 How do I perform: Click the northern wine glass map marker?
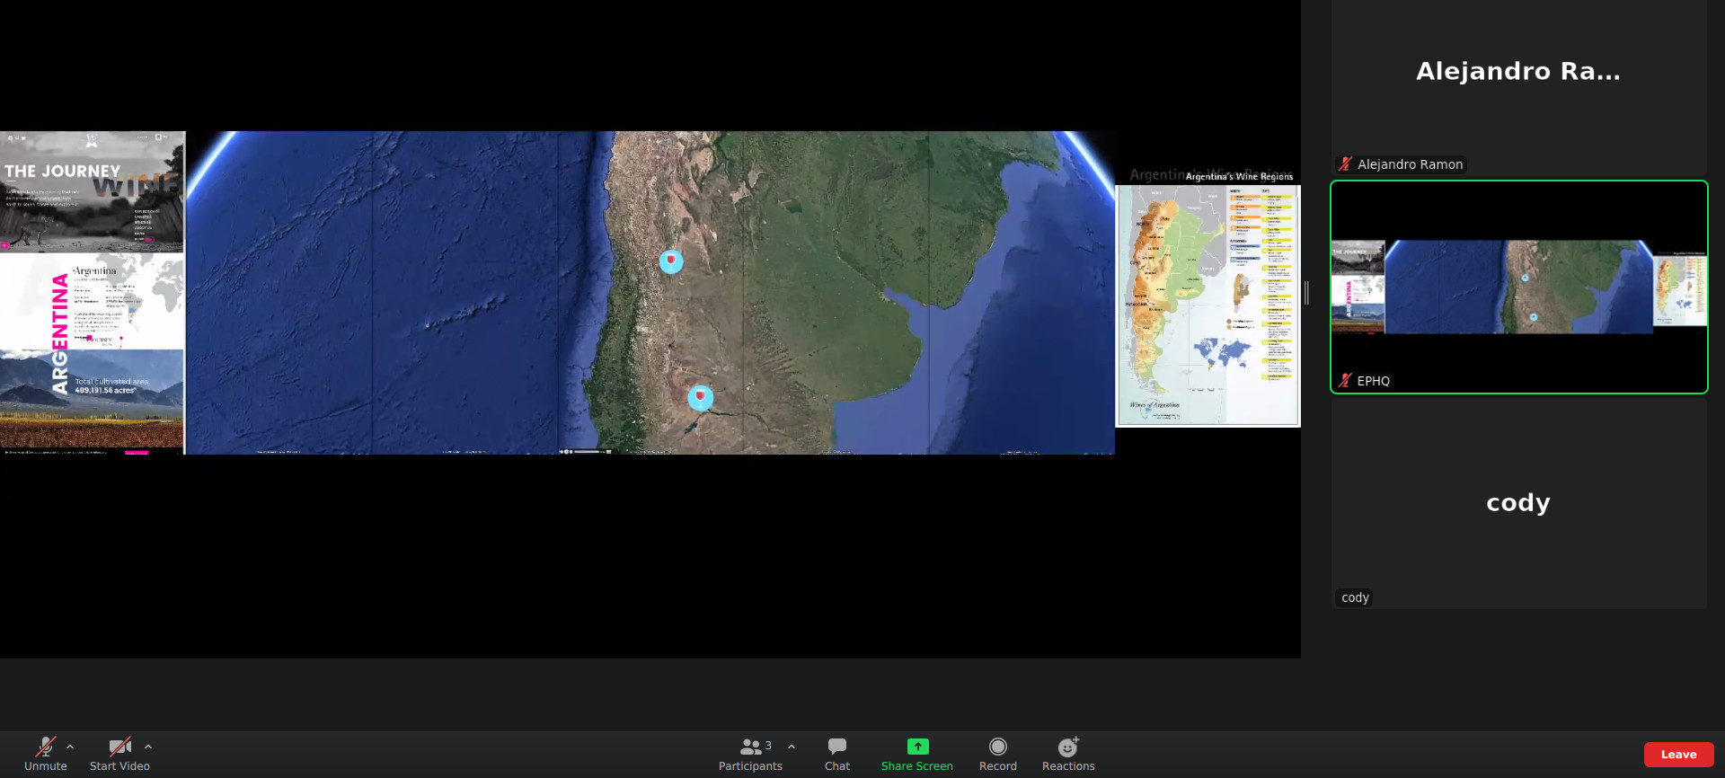tap(671, 261)
